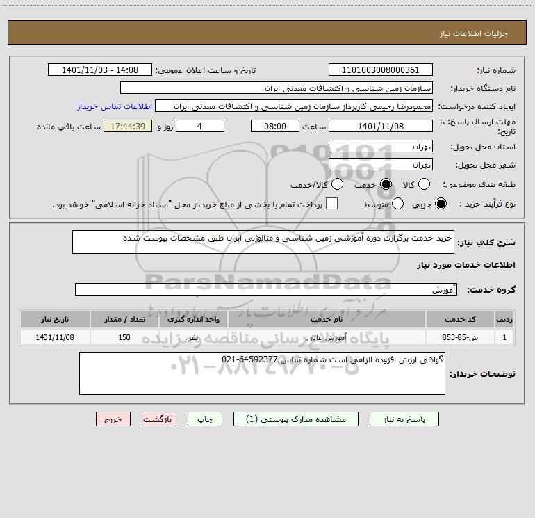Click the buyer organization name field
Viewport: 535px width, 518px height.
277,88
